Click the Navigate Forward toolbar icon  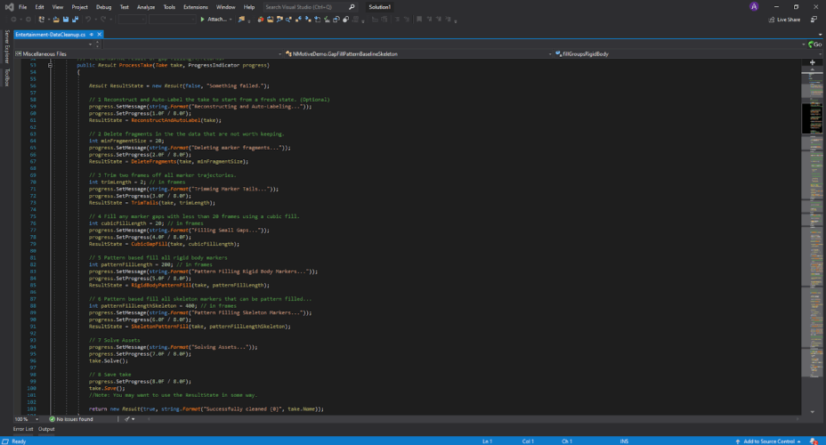tap(28, 20)
